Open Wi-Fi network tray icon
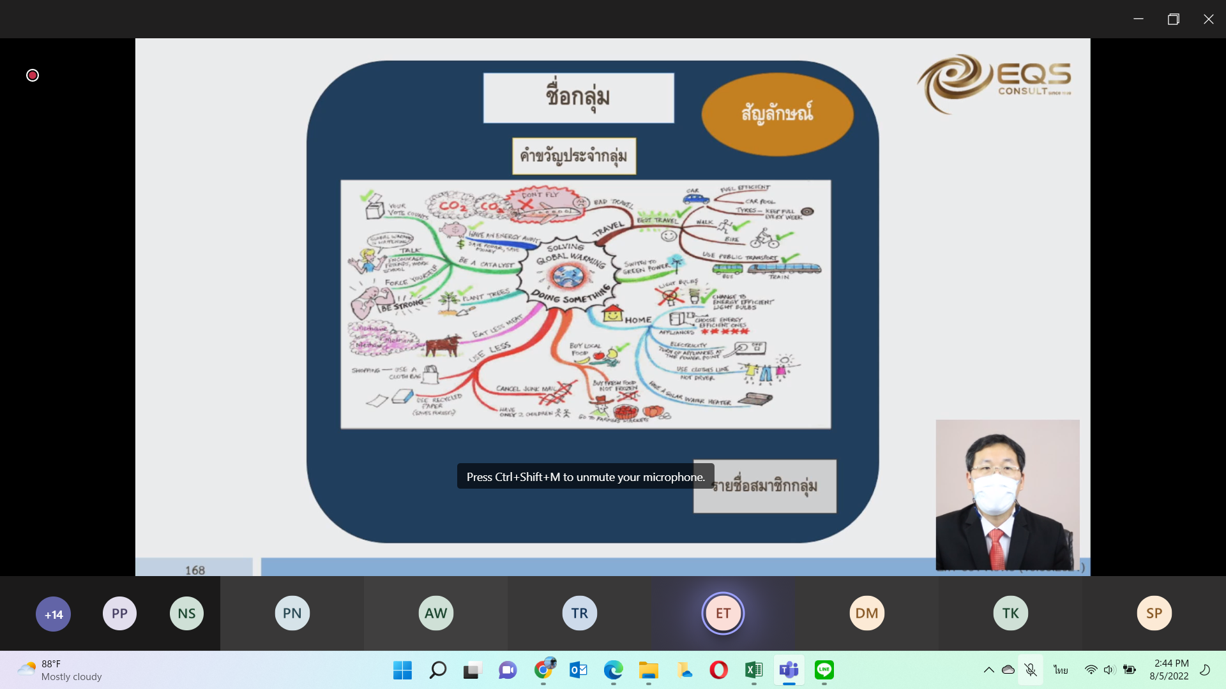Image resolution: width=1226 pixels, height=689 pixels. (x=1091, y=670)
